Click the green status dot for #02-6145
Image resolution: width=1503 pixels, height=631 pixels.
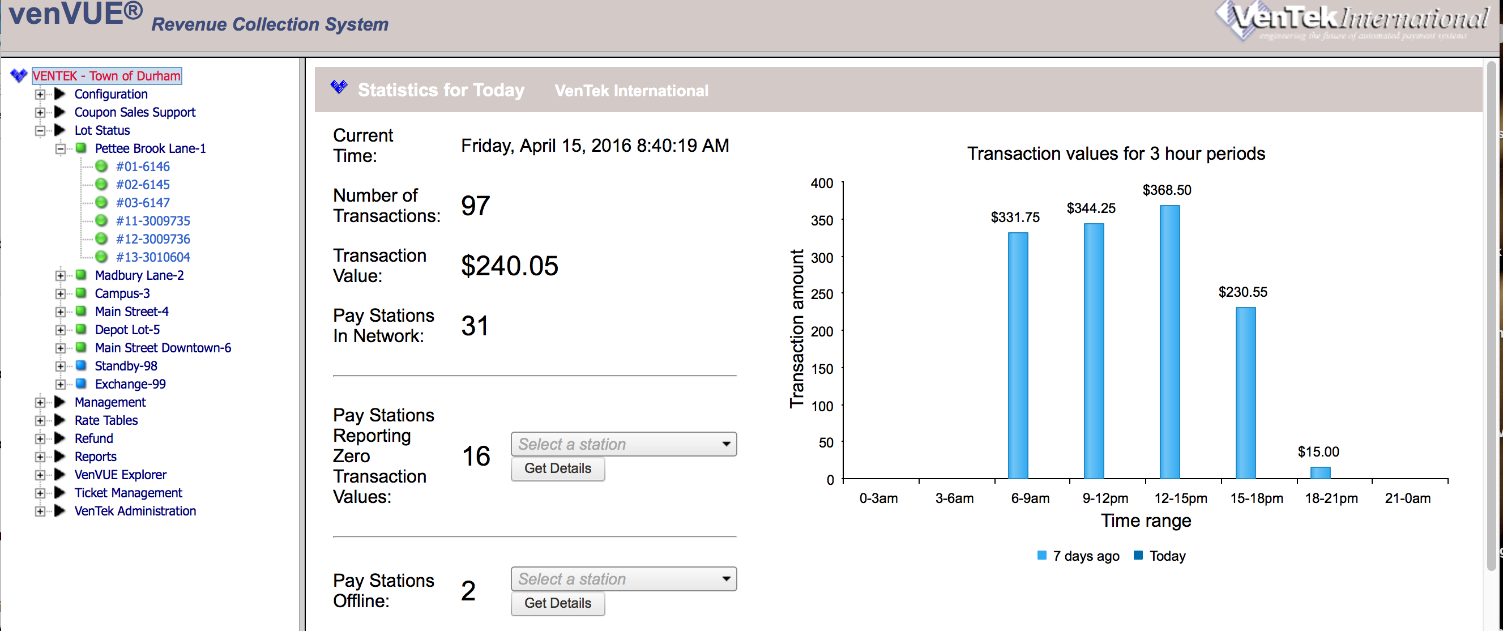tap(101, 185)
